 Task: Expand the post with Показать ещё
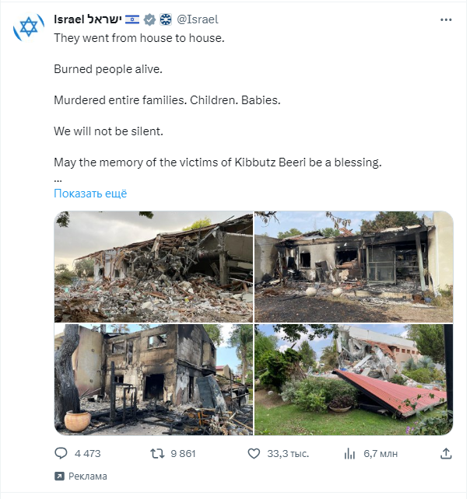tap(90, 194)
